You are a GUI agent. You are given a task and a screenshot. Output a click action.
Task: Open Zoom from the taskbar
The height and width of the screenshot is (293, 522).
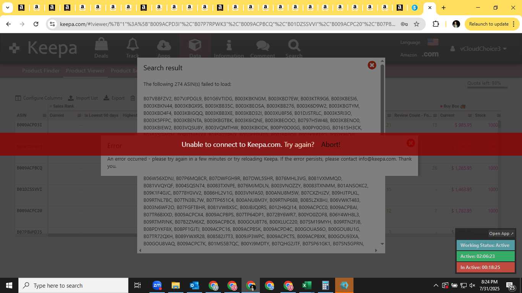pos(157,285)
